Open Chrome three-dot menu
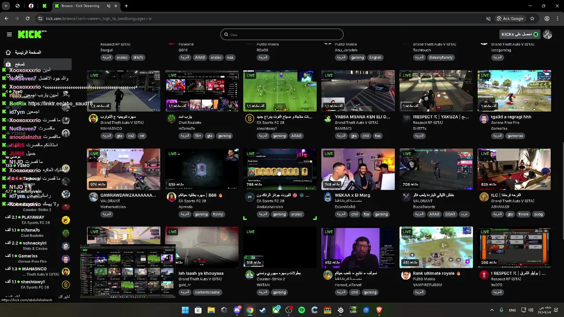564x317 pixels. pyautogui.click(x=558, y=18)
